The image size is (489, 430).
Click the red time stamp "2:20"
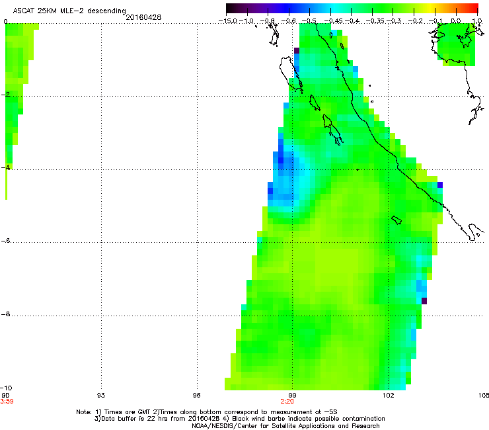(287, 402)
